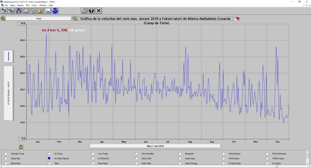Image resolution: width=311 pixels, height=168 pixels.
Task: Open the printer icon to print plot
Action: [x=84, y=11]
